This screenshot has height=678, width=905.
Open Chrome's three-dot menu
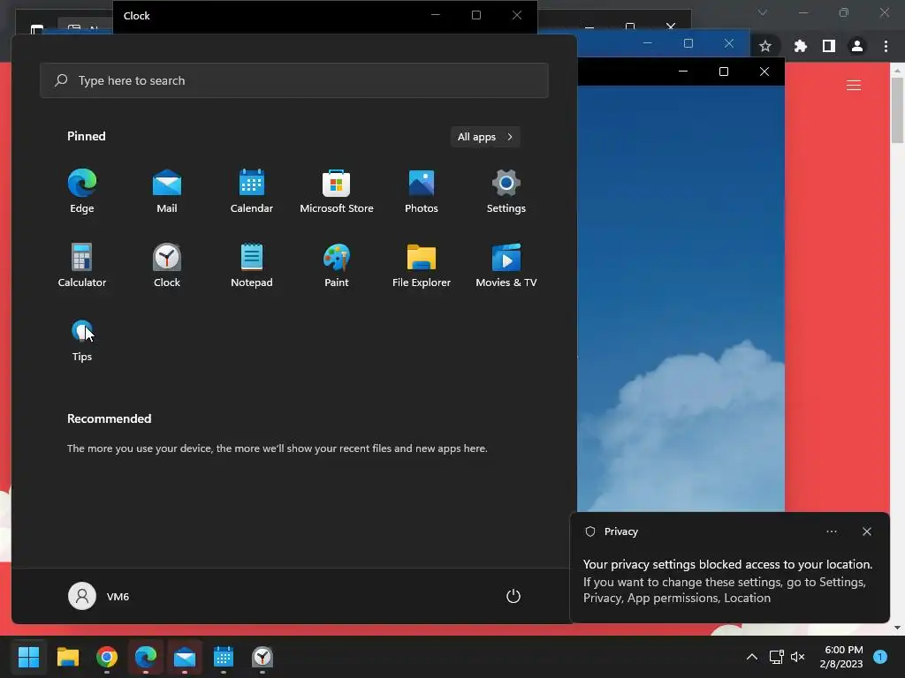pos(886,46)
